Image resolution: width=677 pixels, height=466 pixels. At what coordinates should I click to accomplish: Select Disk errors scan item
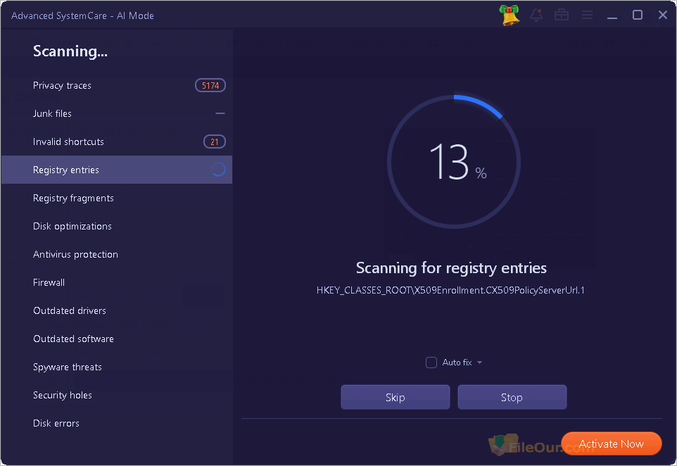(117, 423)
